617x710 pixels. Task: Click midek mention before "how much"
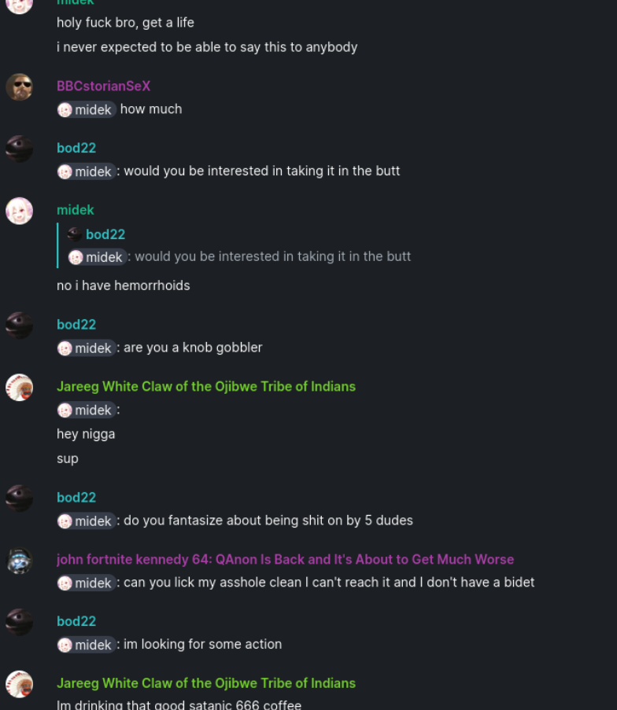pos(87,109)
